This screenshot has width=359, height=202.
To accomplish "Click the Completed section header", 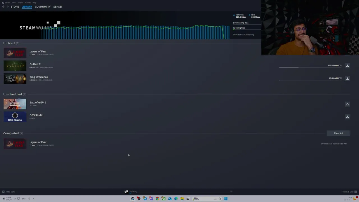I will (13, 133).
